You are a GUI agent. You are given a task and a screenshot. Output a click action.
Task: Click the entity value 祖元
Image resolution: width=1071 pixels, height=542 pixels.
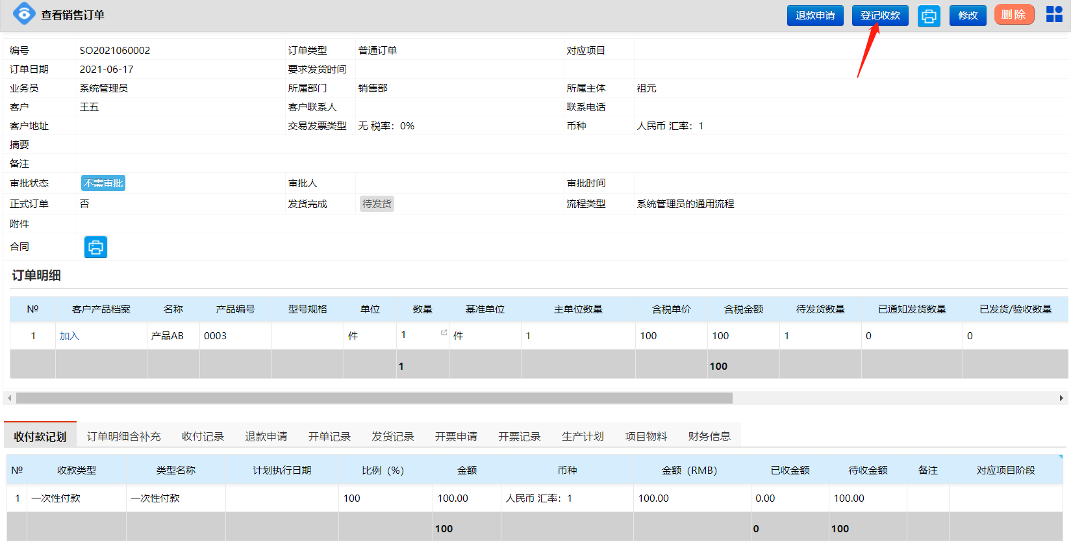click(x=646, y=88)
